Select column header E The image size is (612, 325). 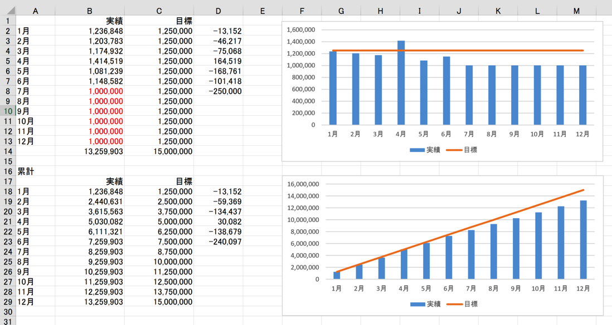tap(263, 11)
